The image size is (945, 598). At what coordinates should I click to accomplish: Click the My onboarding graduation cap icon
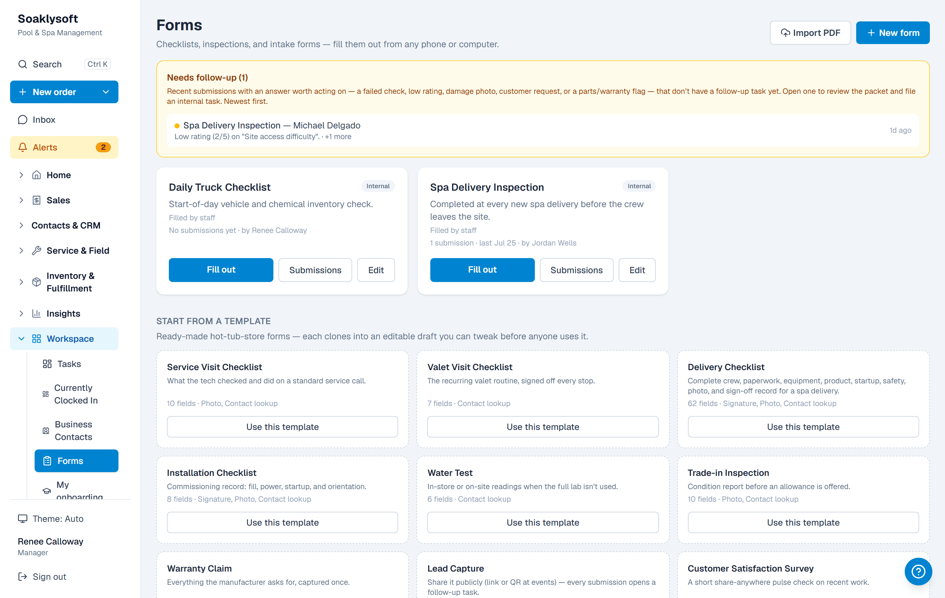click(47, 491)
